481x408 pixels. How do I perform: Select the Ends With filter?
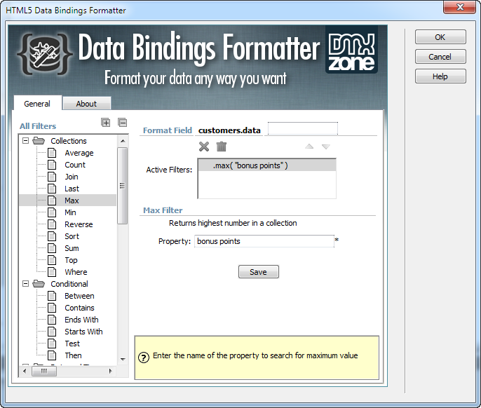point(81,320)
